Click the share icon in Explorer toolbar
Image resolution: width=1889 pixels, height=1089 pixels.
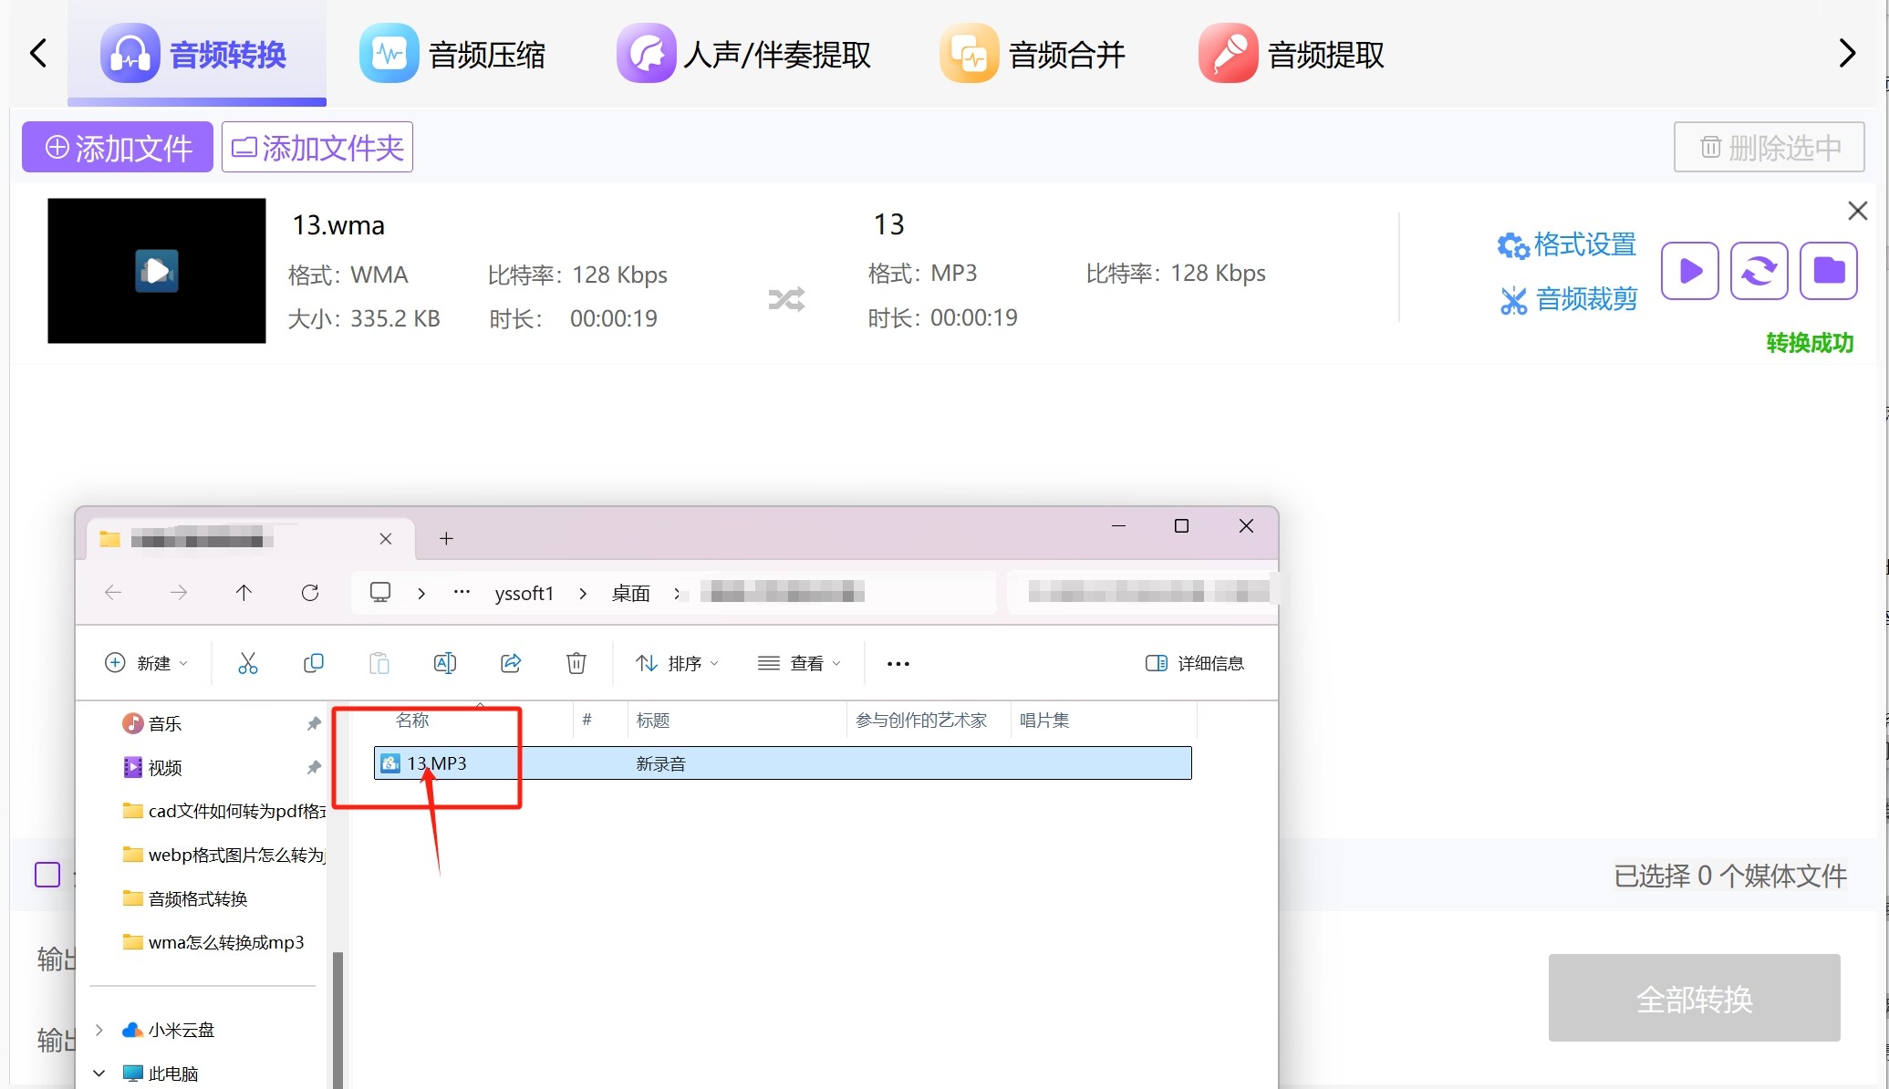tap(511, 663)
